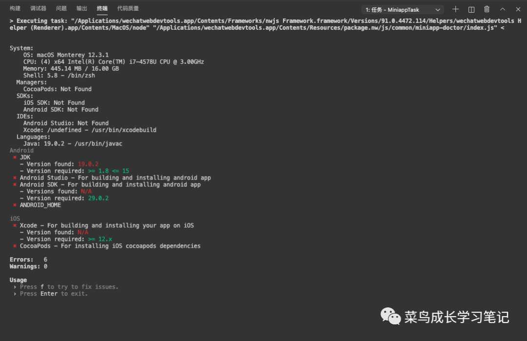This screenshot has width=527, height=341.
Task: Click the JDK required version '>= 1.8 <= 15'
Action: tap(108, 171)
